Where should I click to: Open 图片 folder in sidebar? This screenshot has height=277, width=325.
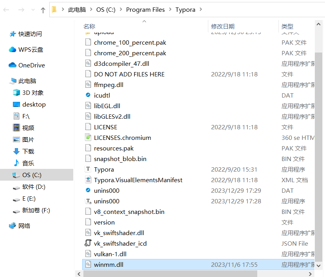coord(23,139)
